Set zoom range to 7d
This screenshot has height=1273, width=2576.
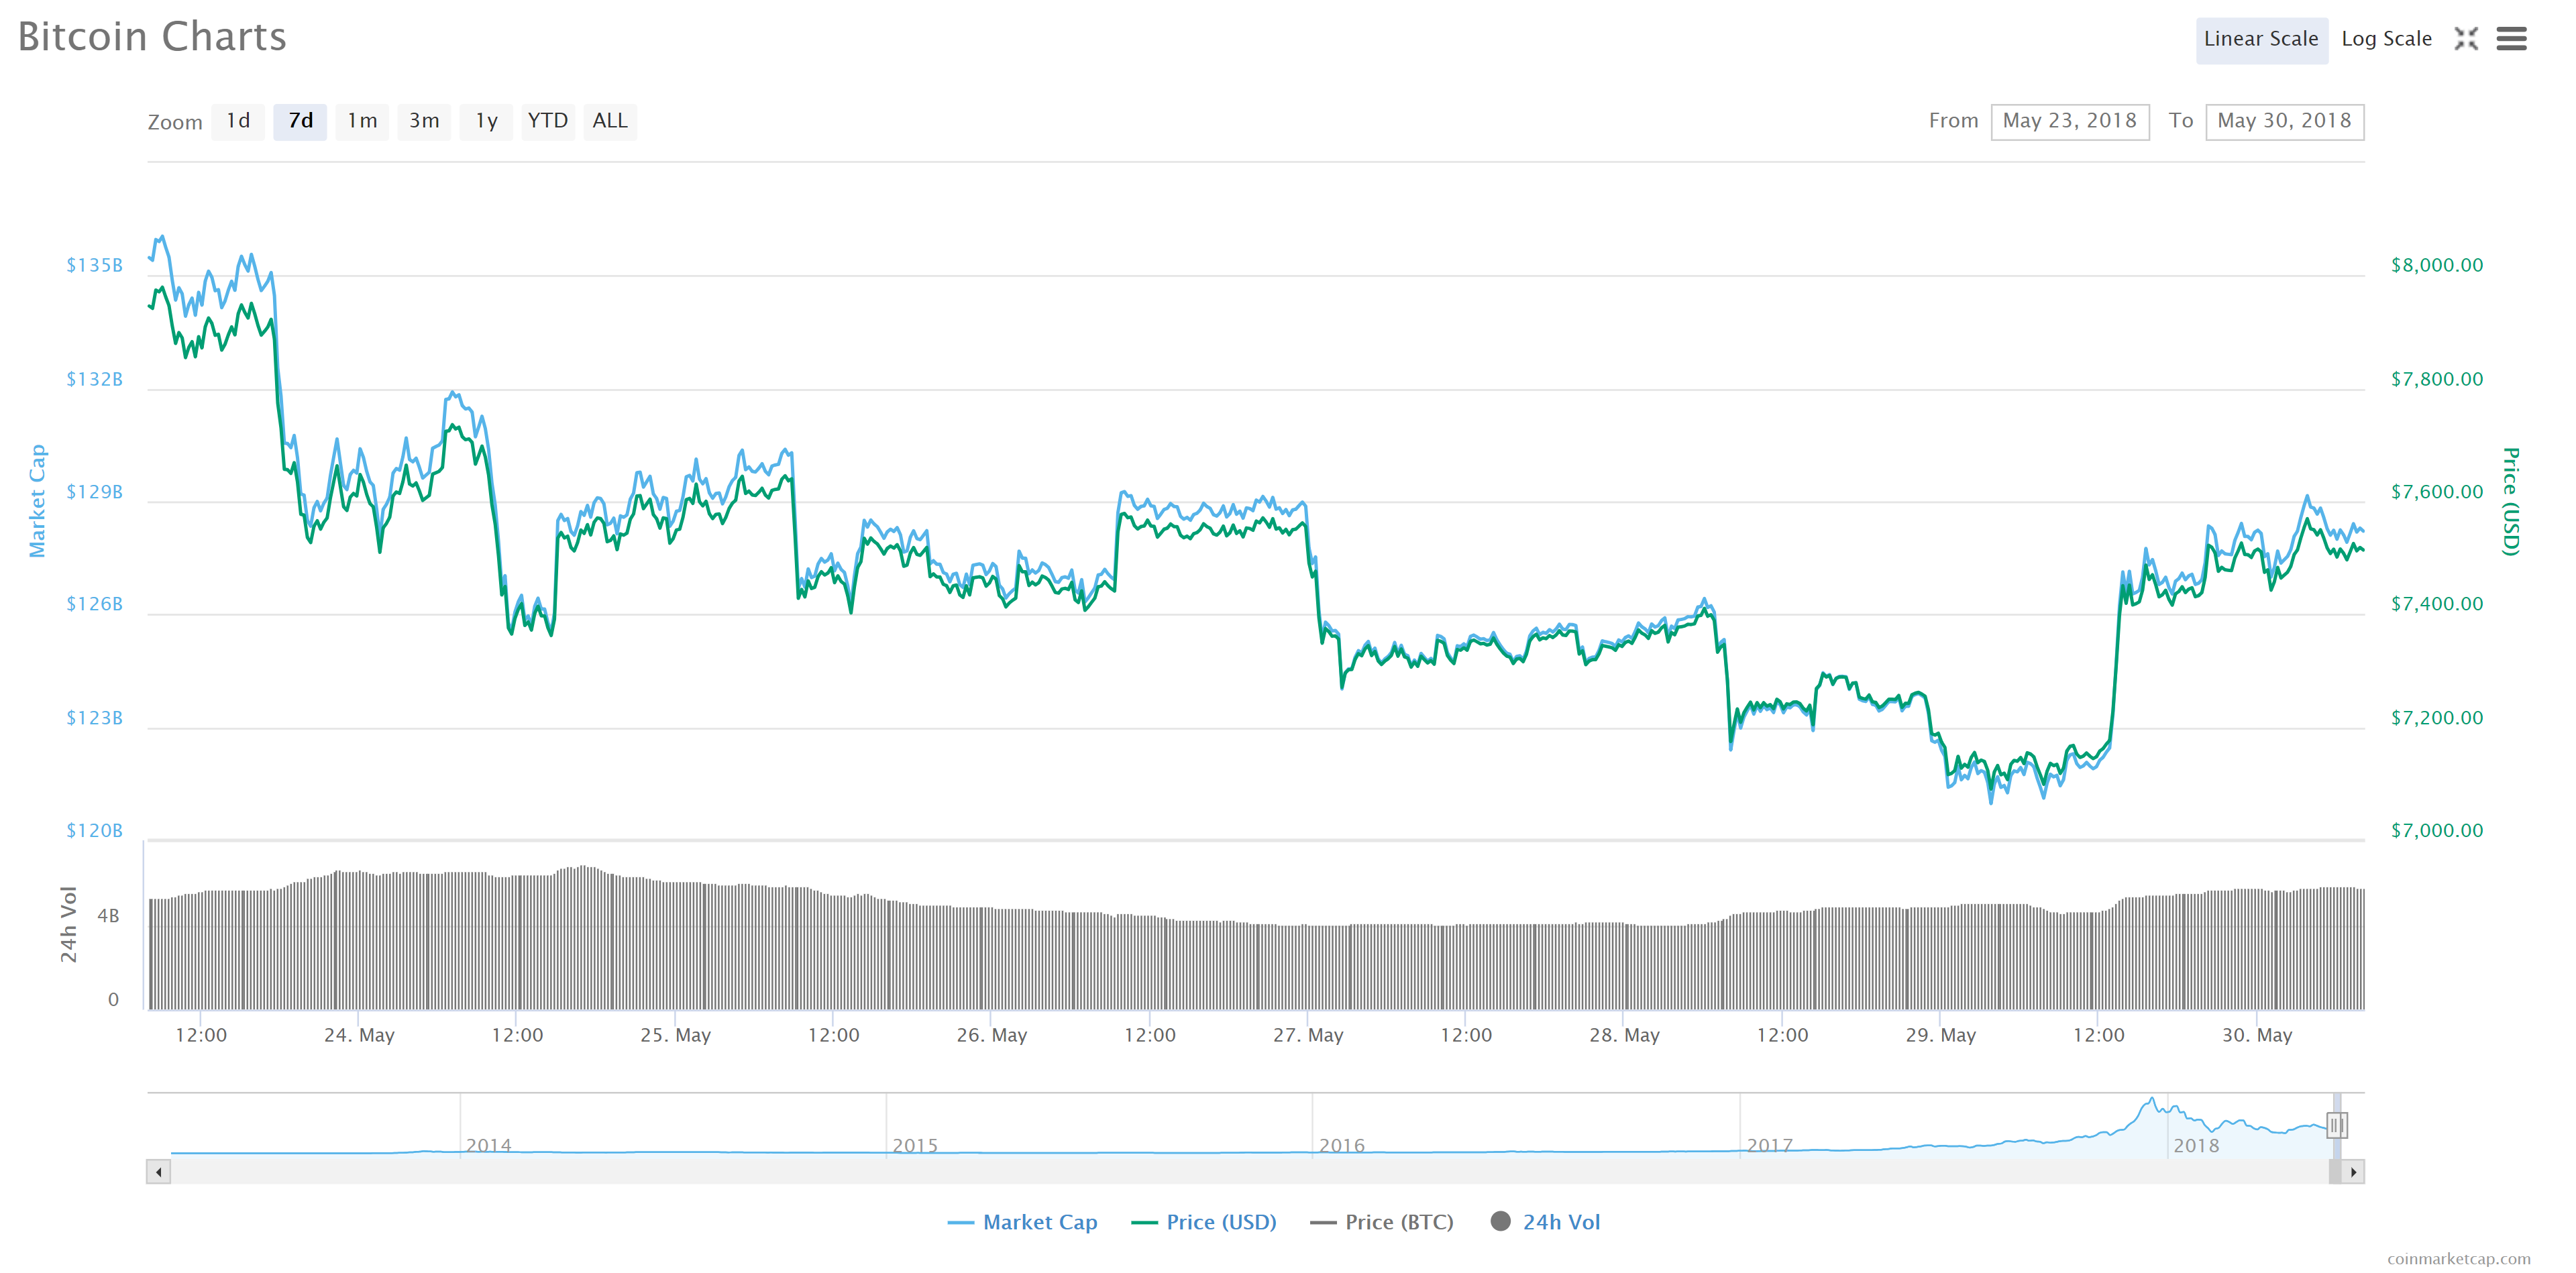(x=300, y=121)
